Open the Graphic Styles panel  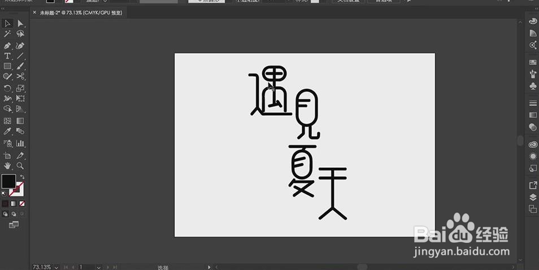coord(533,168)
